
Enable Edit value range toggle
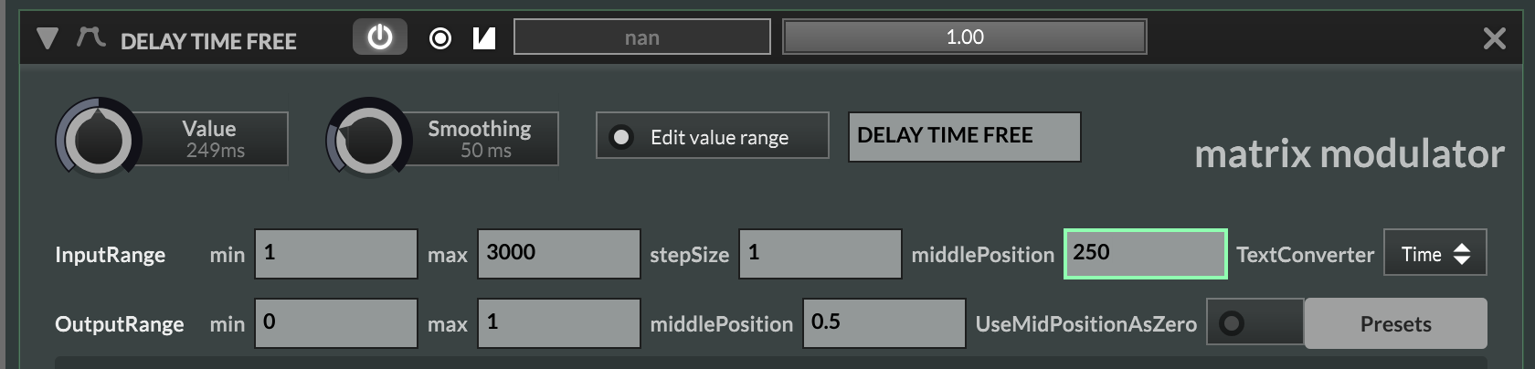[622, 137]
